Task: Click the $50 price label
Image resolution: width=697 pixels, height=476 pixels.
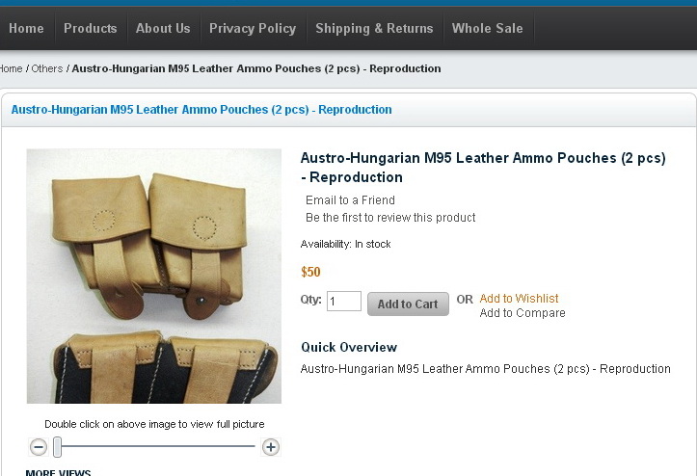Action: click(x=310, y=273)
